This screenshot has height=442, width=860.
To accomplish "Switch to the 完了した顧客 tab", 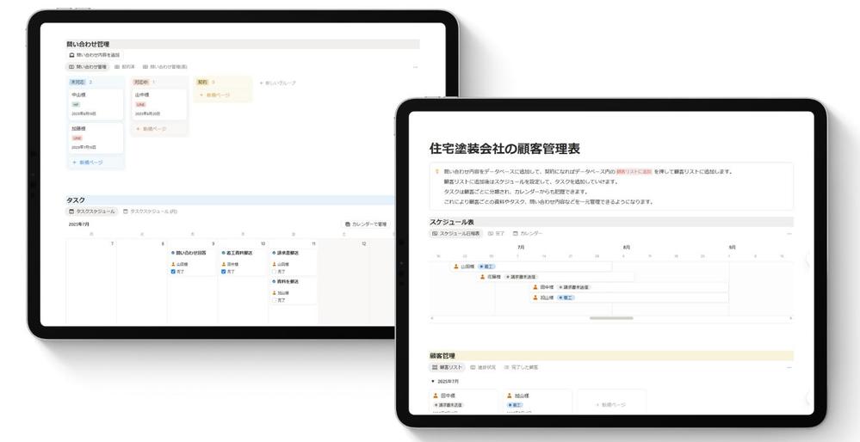I will point(521,367).
